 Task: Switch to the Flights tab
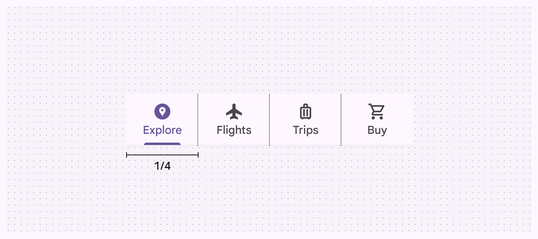tap(234, 120)
